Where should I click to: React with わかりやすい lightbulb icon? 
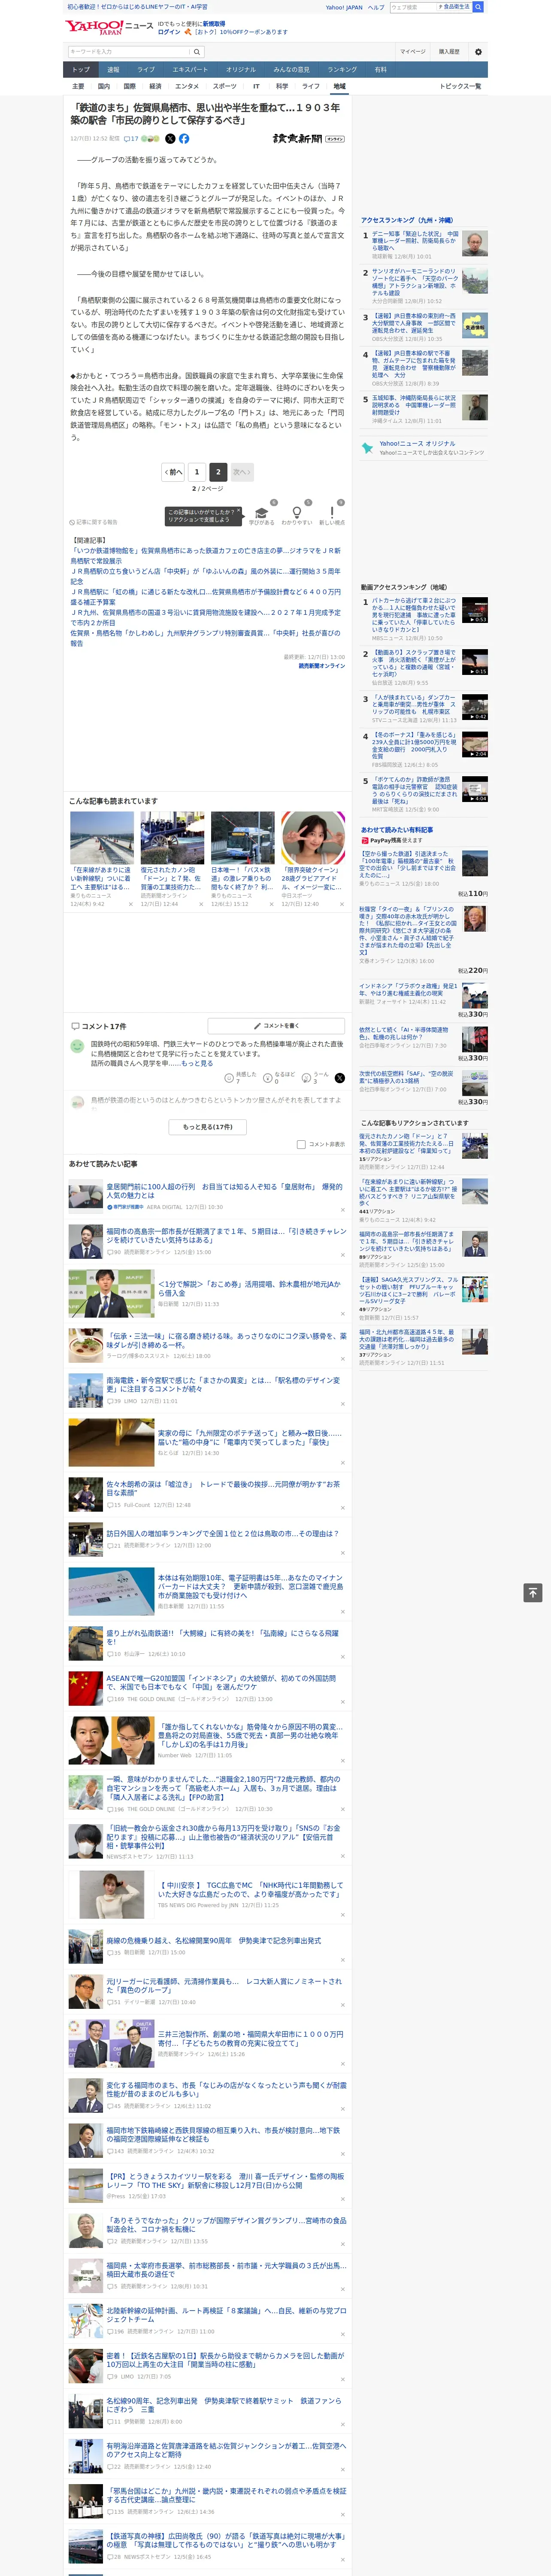(x=297, y=513)
